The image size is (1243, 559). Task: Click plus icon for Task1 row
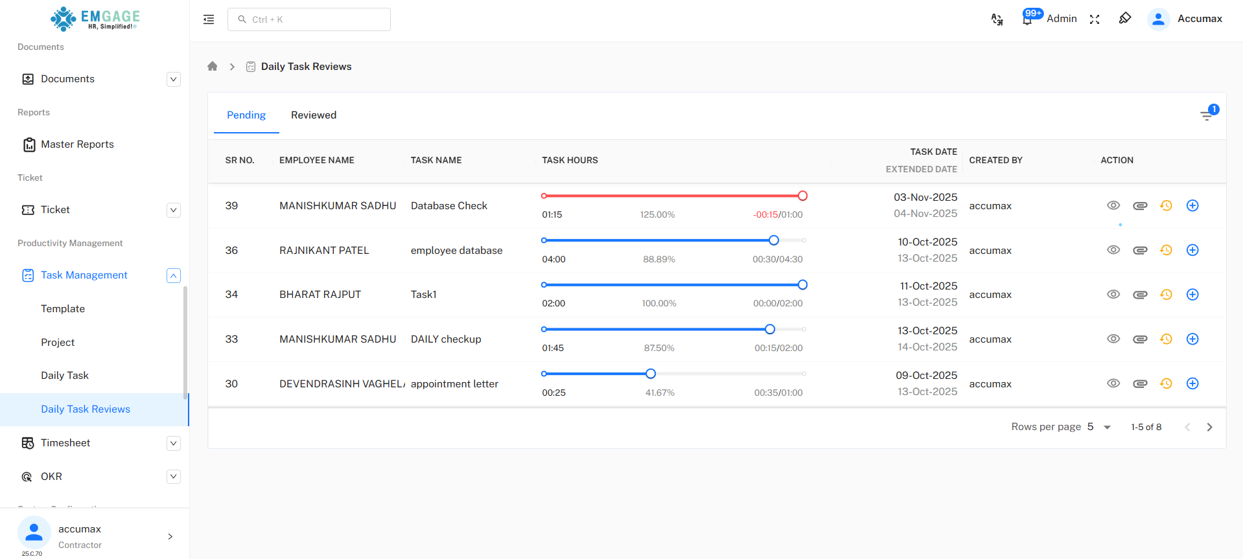click(x=1192, y=295)
